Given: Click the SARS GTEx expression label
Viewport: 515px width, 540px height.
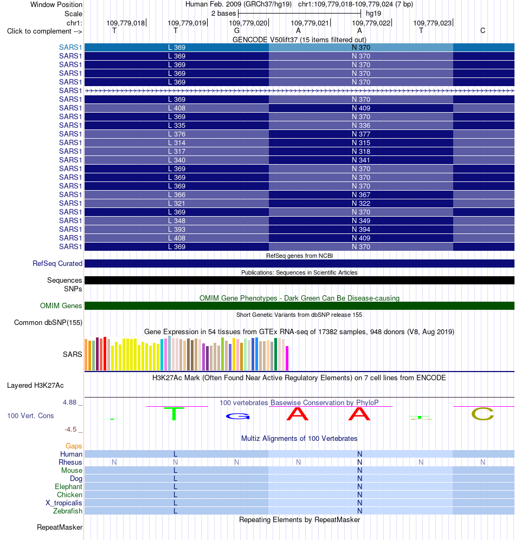Looking at the screenshot, I should (73, 354).
